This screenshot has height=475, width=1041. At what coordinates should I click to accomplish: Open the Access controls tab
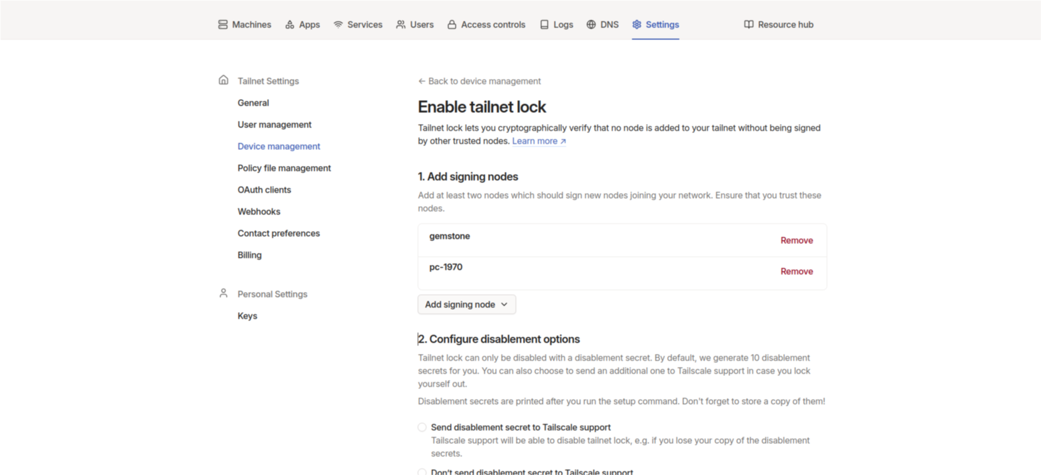coord(487,24)
